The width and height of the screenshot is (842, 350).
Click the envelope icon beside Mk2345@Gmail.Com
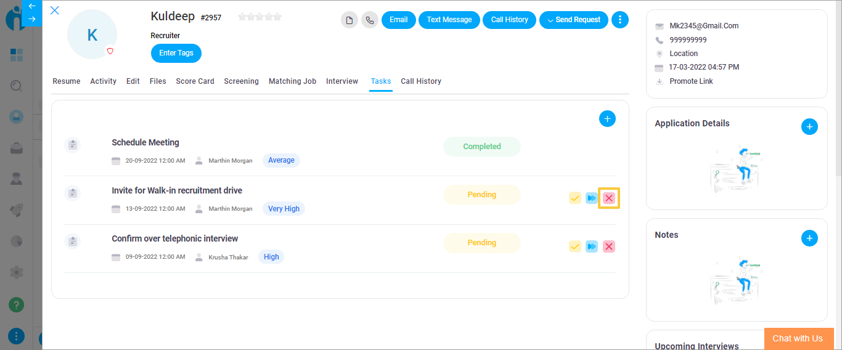(660, 26)
